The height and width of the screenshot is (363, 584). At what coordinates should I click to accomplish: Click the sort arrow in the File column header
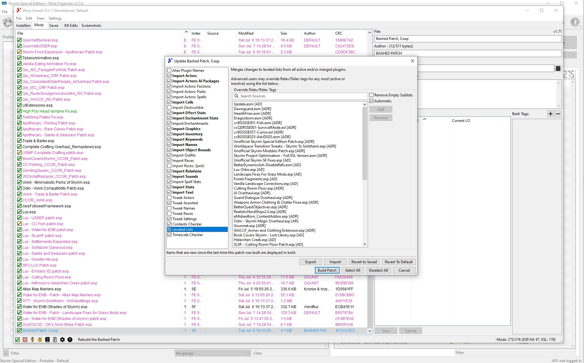[x=186, y=32]
